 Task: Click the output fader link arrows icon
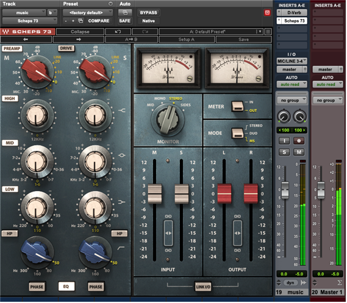(x=237, y=233)
